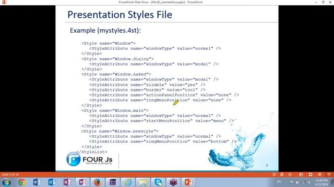
Task: Restore down the PowerPoint window
Action: pos(323,2)
